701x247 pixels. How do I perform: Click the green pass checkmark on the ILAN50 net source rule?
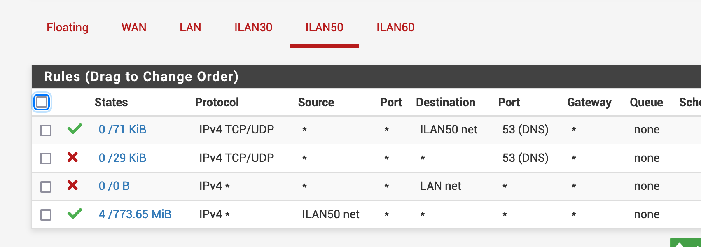click(x=75, y=214)
